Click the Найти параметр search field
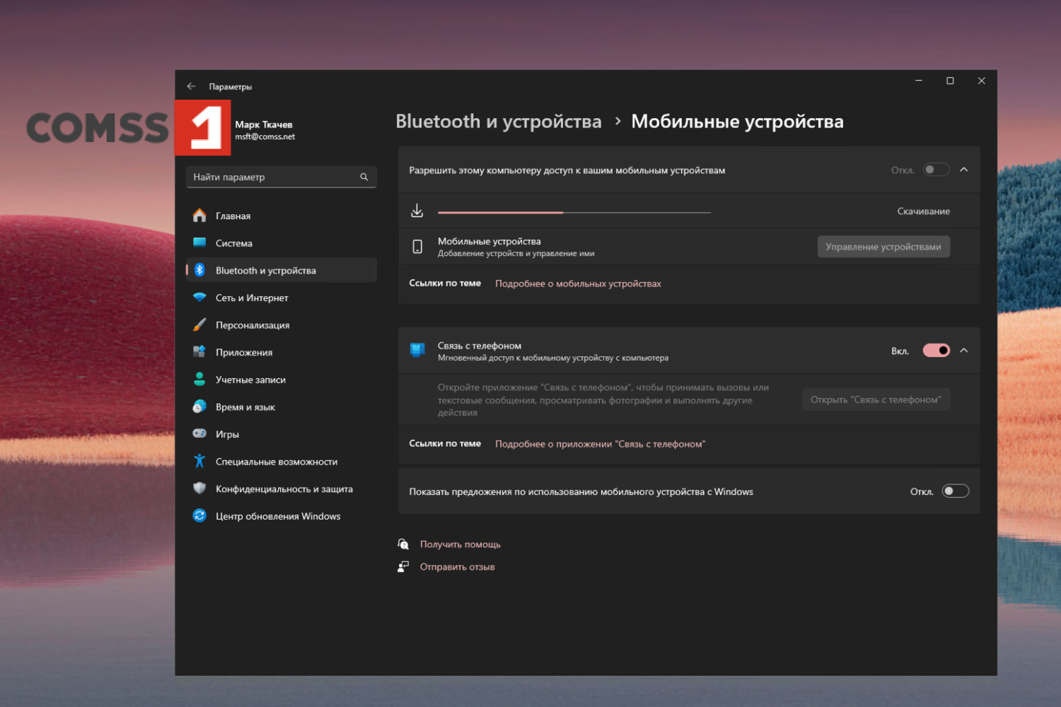The height and width of the screenshot is (707, 1061). click(x=281, y=177)
